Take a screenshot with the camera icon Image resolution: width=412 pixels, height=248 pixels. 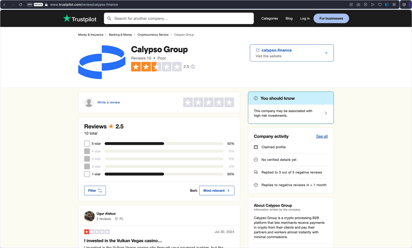coord(358,4)
